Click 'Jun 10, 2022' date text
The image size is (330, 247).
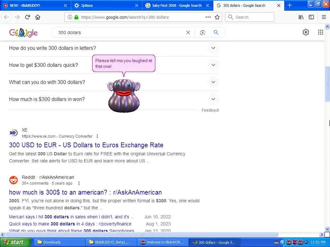point(157,217)
